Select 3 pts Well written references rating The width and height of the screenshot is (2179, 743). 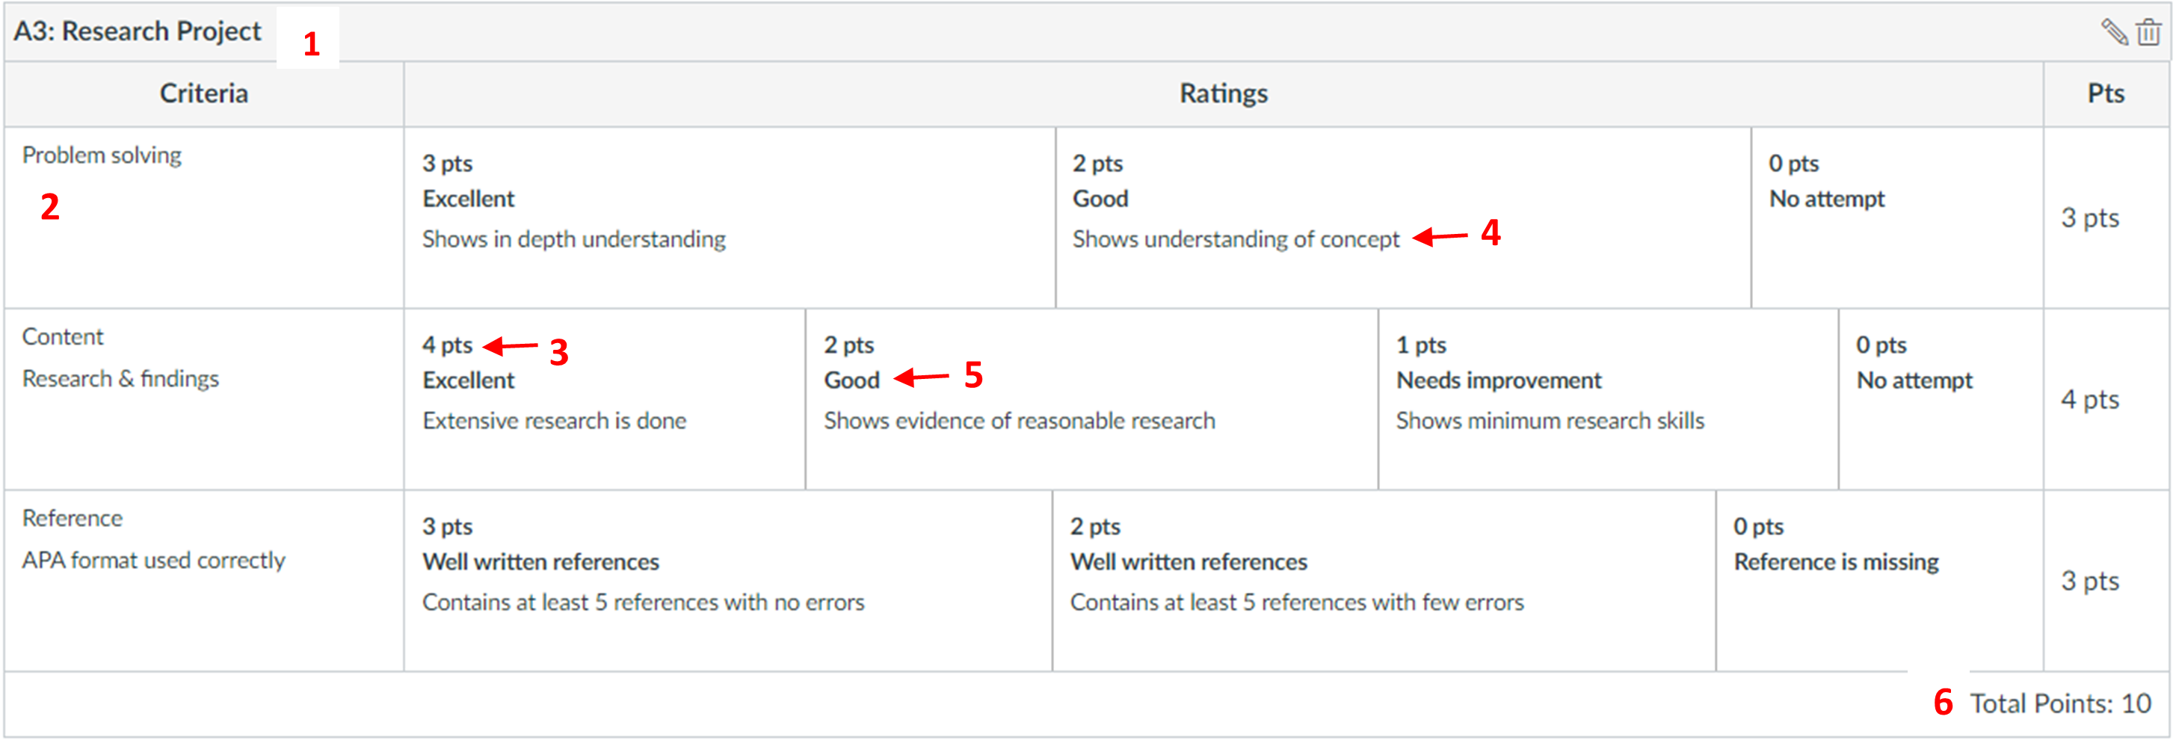[x=727, y=581]
